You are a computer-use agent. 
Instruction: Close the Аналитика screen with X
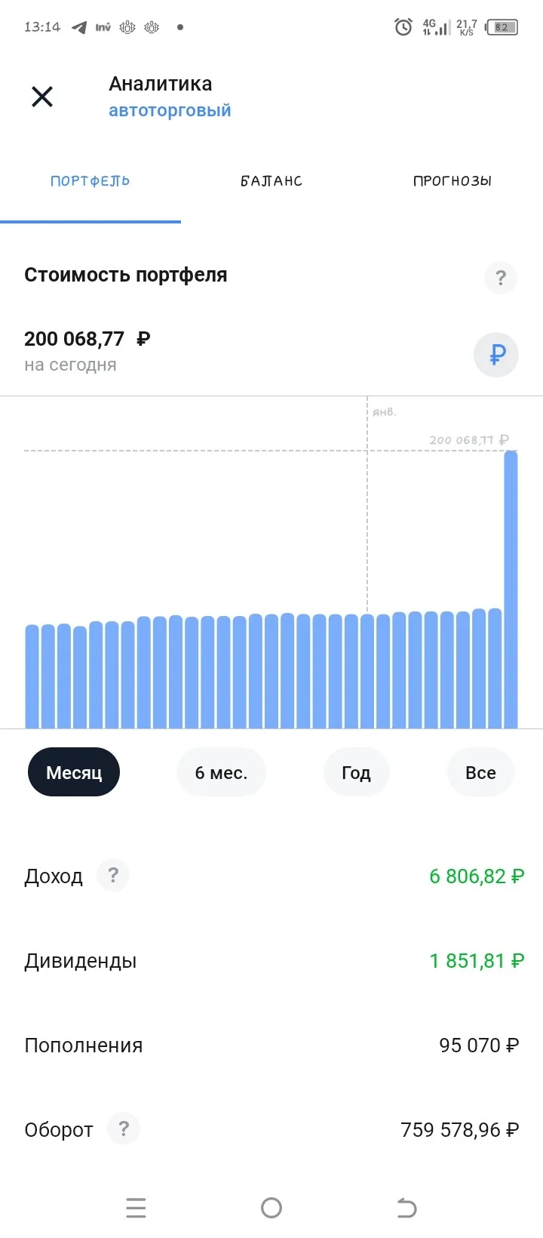point(42,97)
